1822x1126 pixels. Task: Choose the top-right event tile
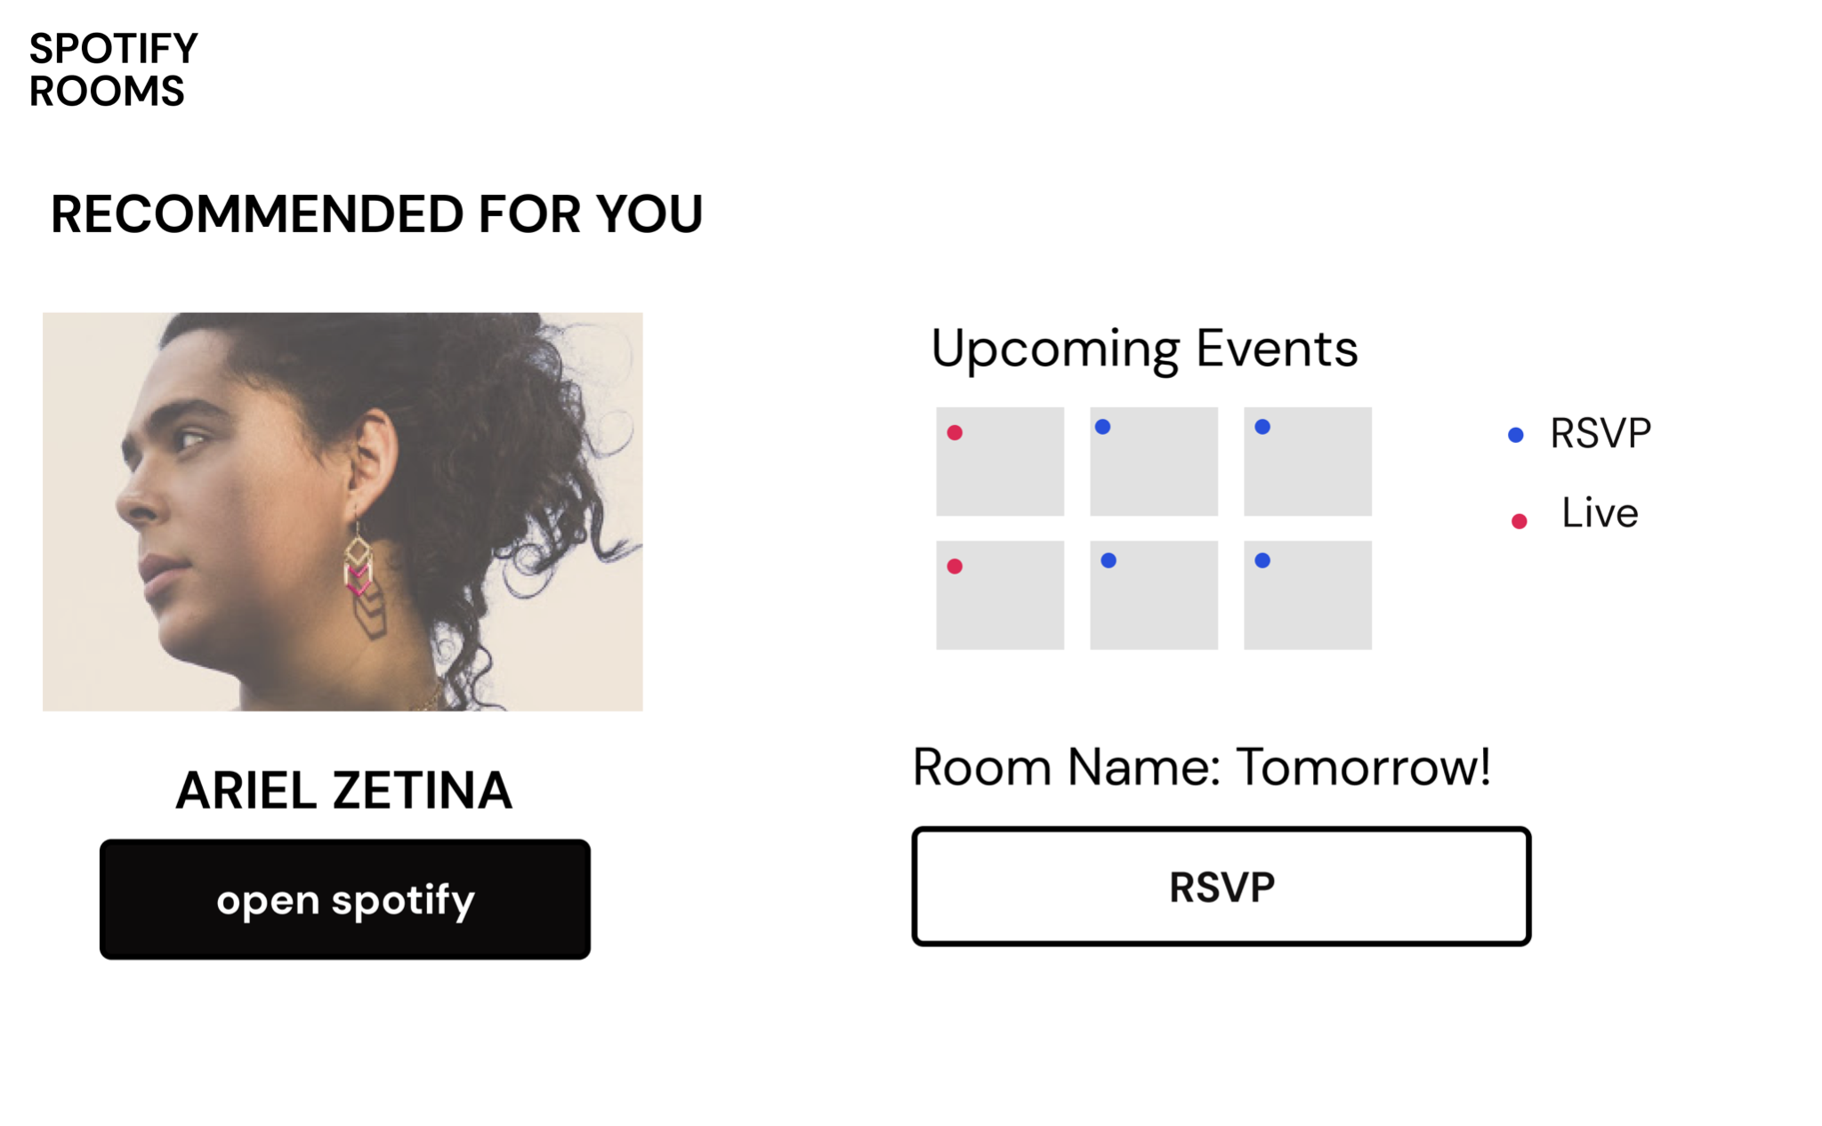click(1308, 462)
